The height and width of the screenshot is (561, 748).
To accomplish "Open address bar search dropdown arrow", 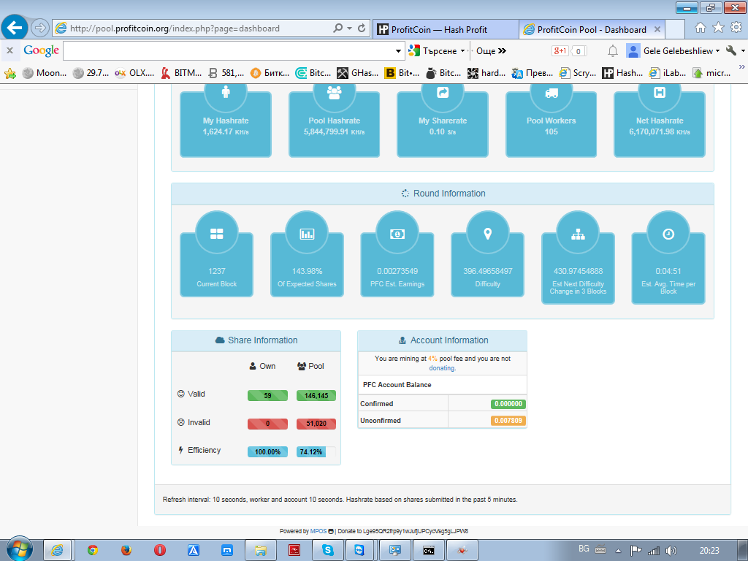I will pos(350,28).
